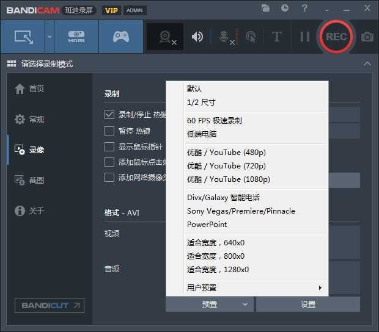Viewport: 379px width, 332px height.
Task: Enable 显示鼠标指针 checkbox
Action: (109, 146)
